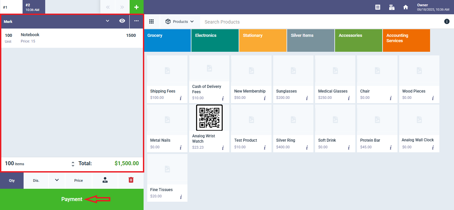
Task: Select the Electronics category
Action: pos(215,40)
